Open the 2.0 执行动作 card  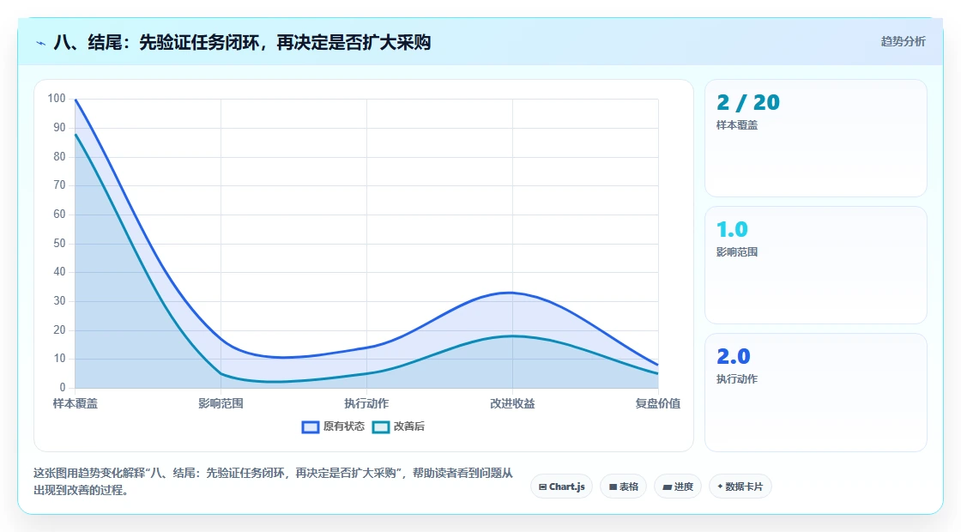click(816, 392)
